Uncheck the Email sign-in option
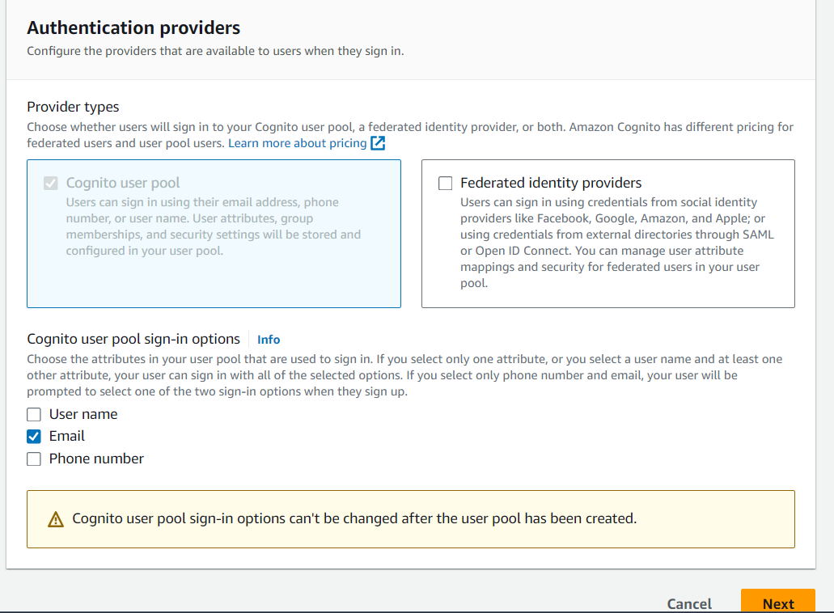This screenshot has height=613, width=834. click(34, 436)
